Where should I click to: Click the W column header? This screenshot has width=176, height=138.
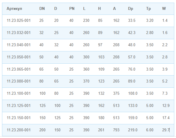coord(164,8)
